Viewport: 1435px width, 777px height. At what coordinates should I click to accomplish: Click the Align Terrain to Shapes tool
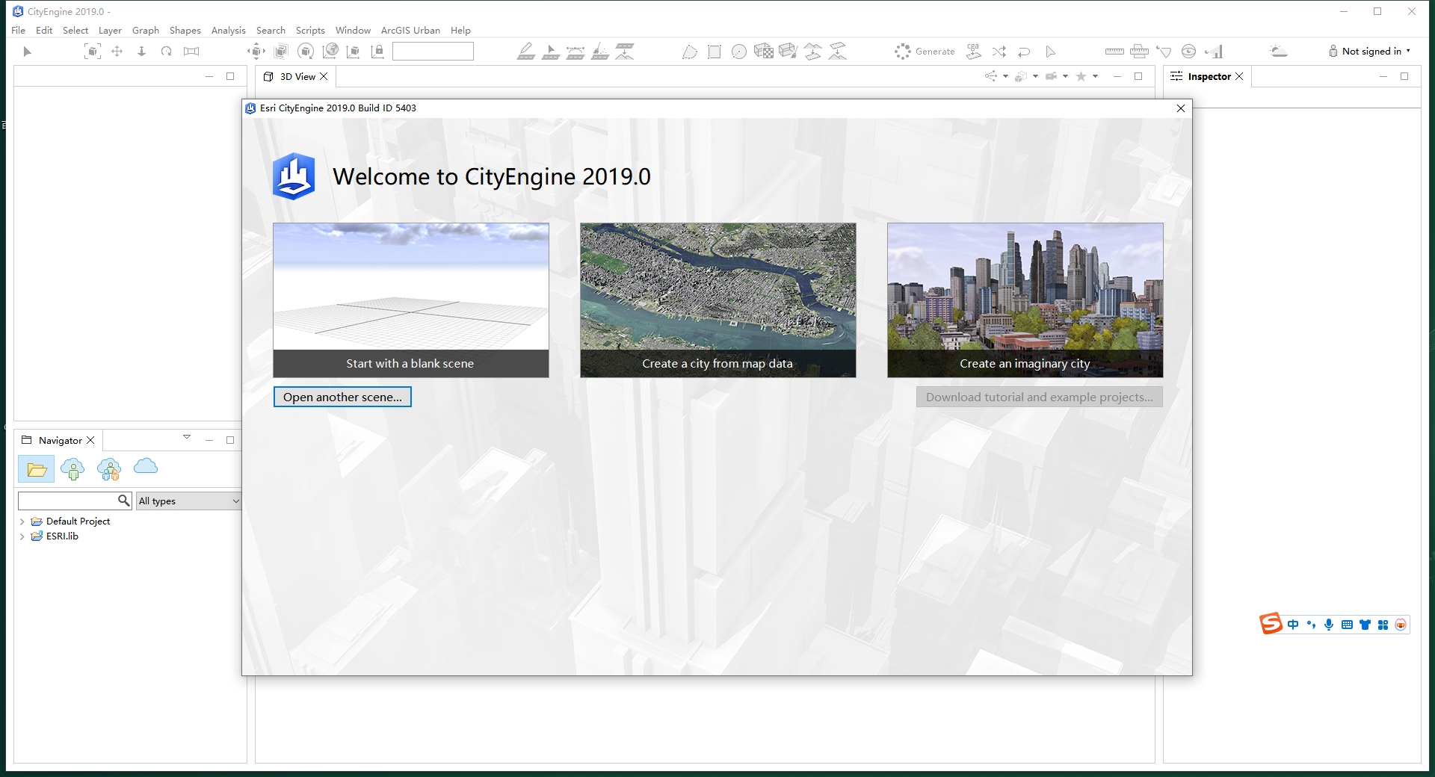coord(838,52)
